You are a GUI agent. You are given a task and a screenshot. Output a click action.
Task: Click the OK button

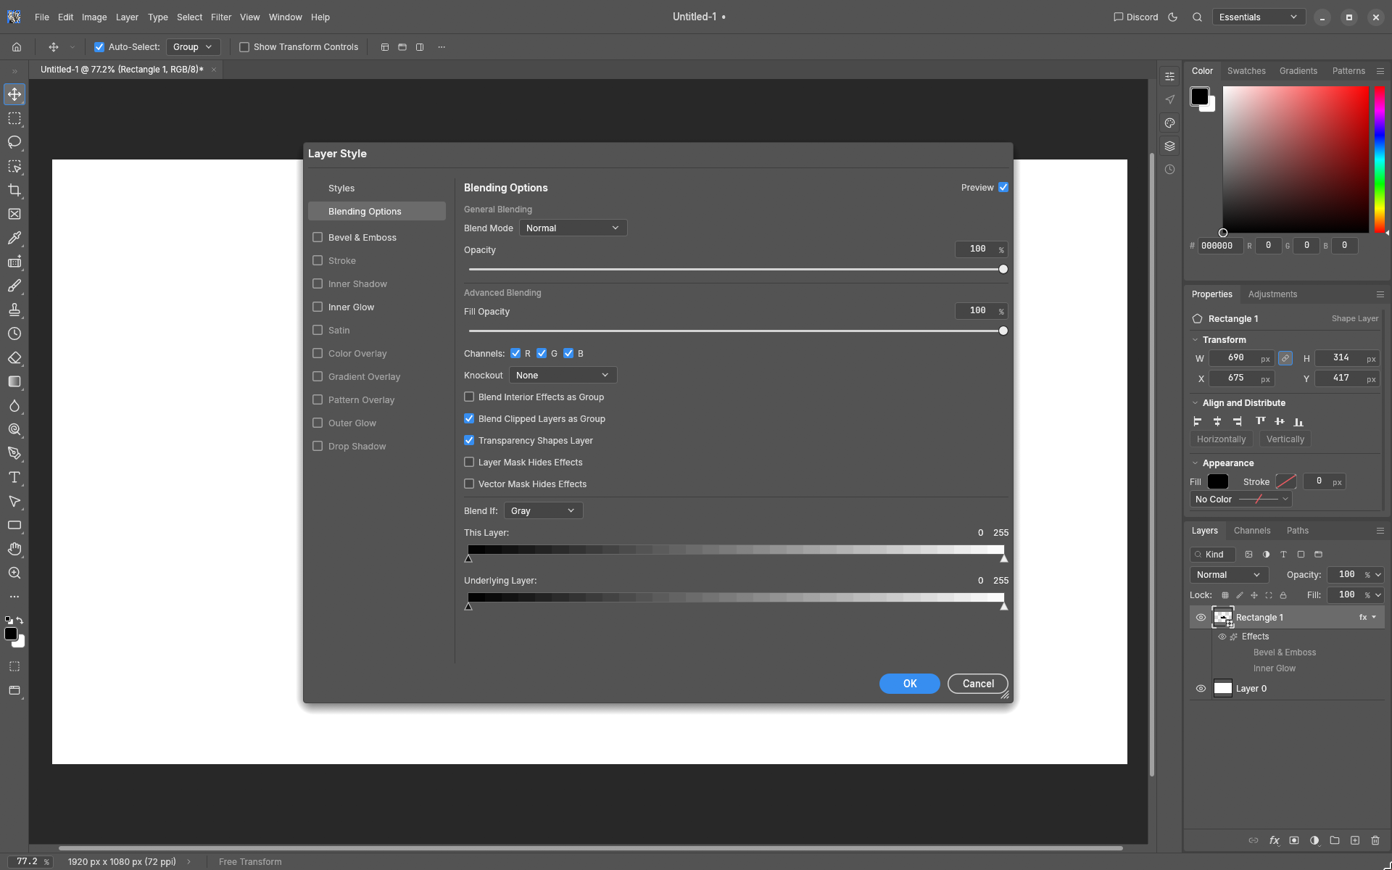click(909, 684)
